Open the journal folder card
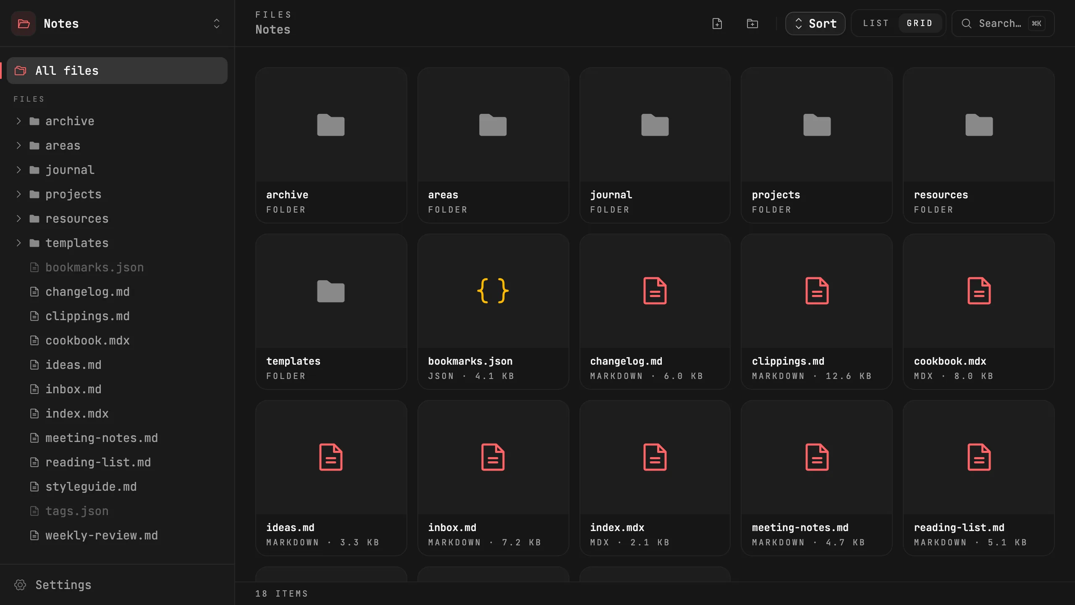Viewport: 1075px width, 605px height. pos(655,145)
